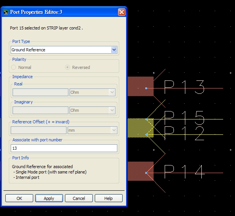The image size is (235, 216).
Task: Click the 'Port 15 selected on STRIP layer' text
Action: [x=46, y=28]
